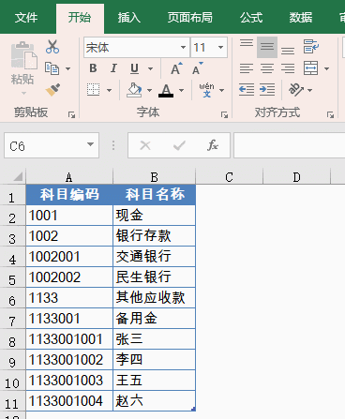The width and height of the screenshot is (345, 419).
Task: Click the formula bar input
Action: 290,145
